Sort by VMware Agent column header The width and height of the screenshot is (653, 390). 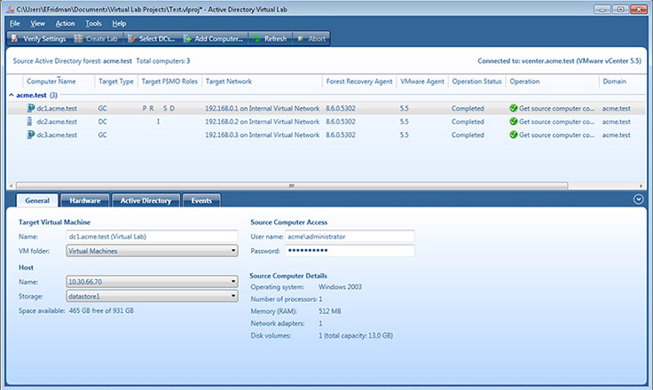422,82
